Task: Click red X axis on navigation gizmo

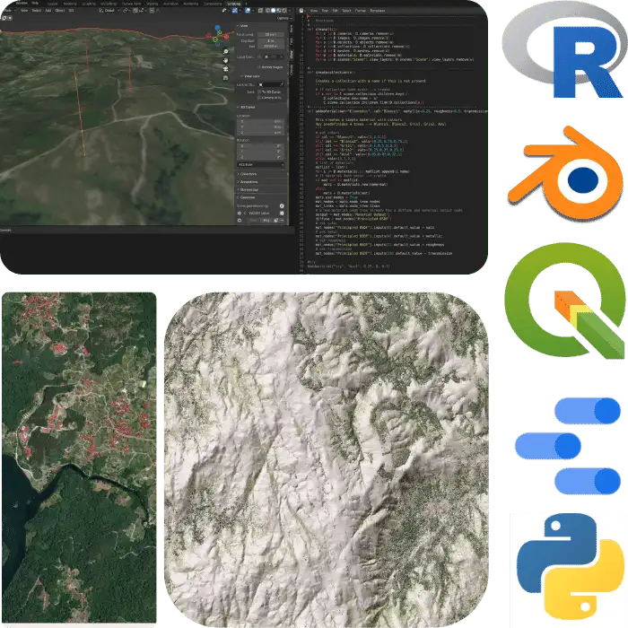Action: (226, 37)
